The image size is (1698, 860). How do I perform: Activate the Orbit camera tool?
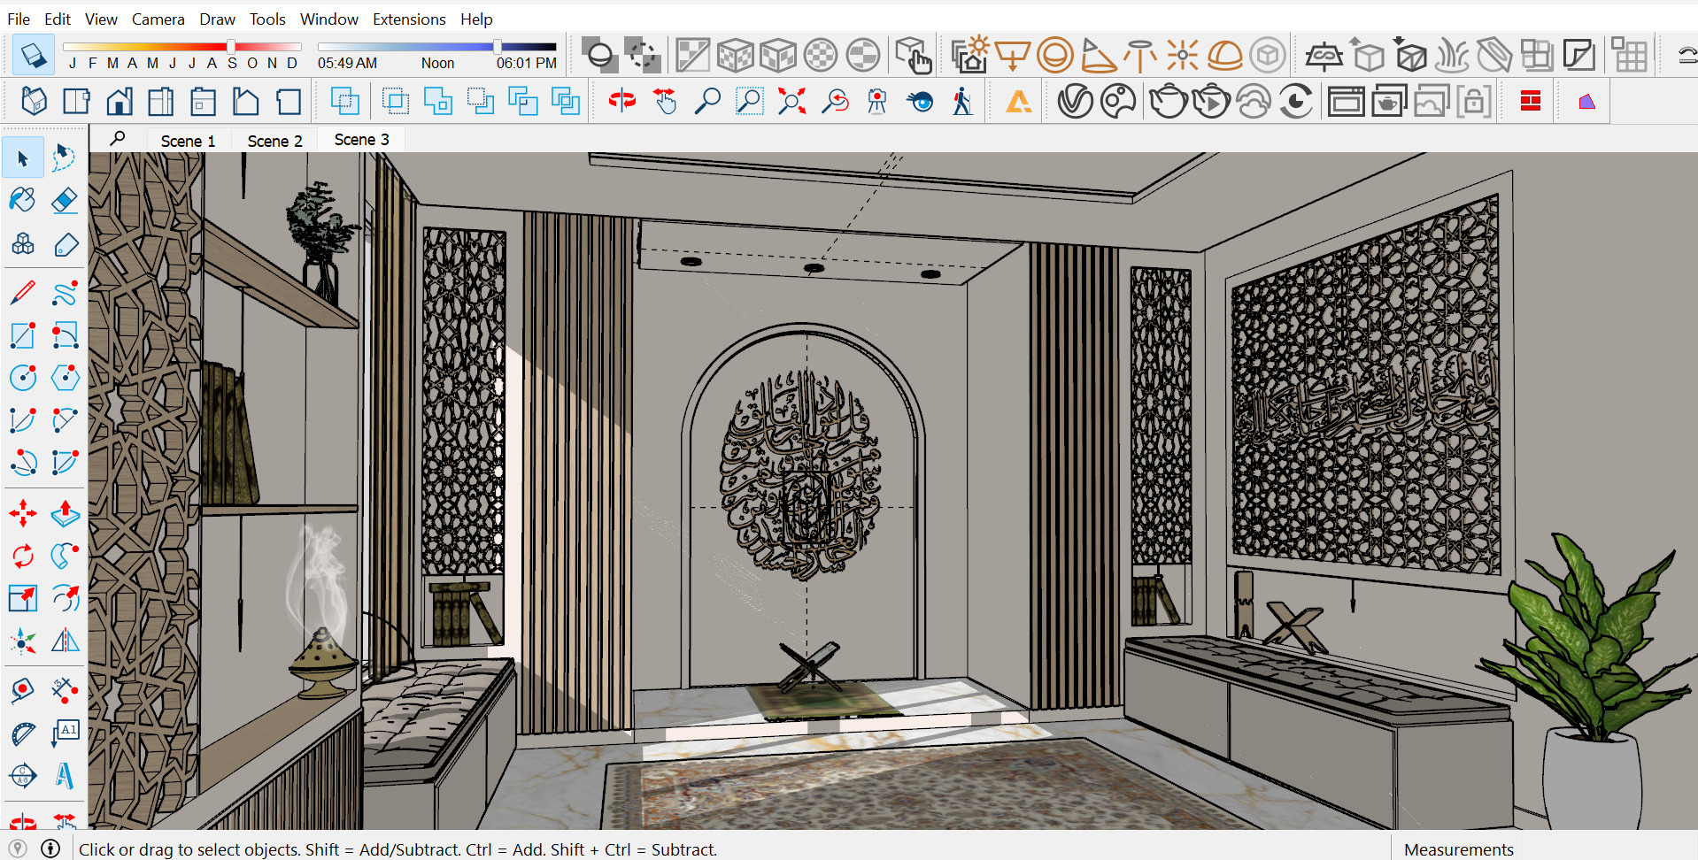[622, 102]
